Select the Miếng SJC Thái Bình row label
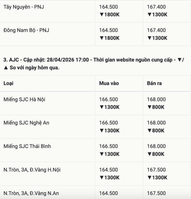The height and width of the screenshot is (199, 191). [27, 146]
